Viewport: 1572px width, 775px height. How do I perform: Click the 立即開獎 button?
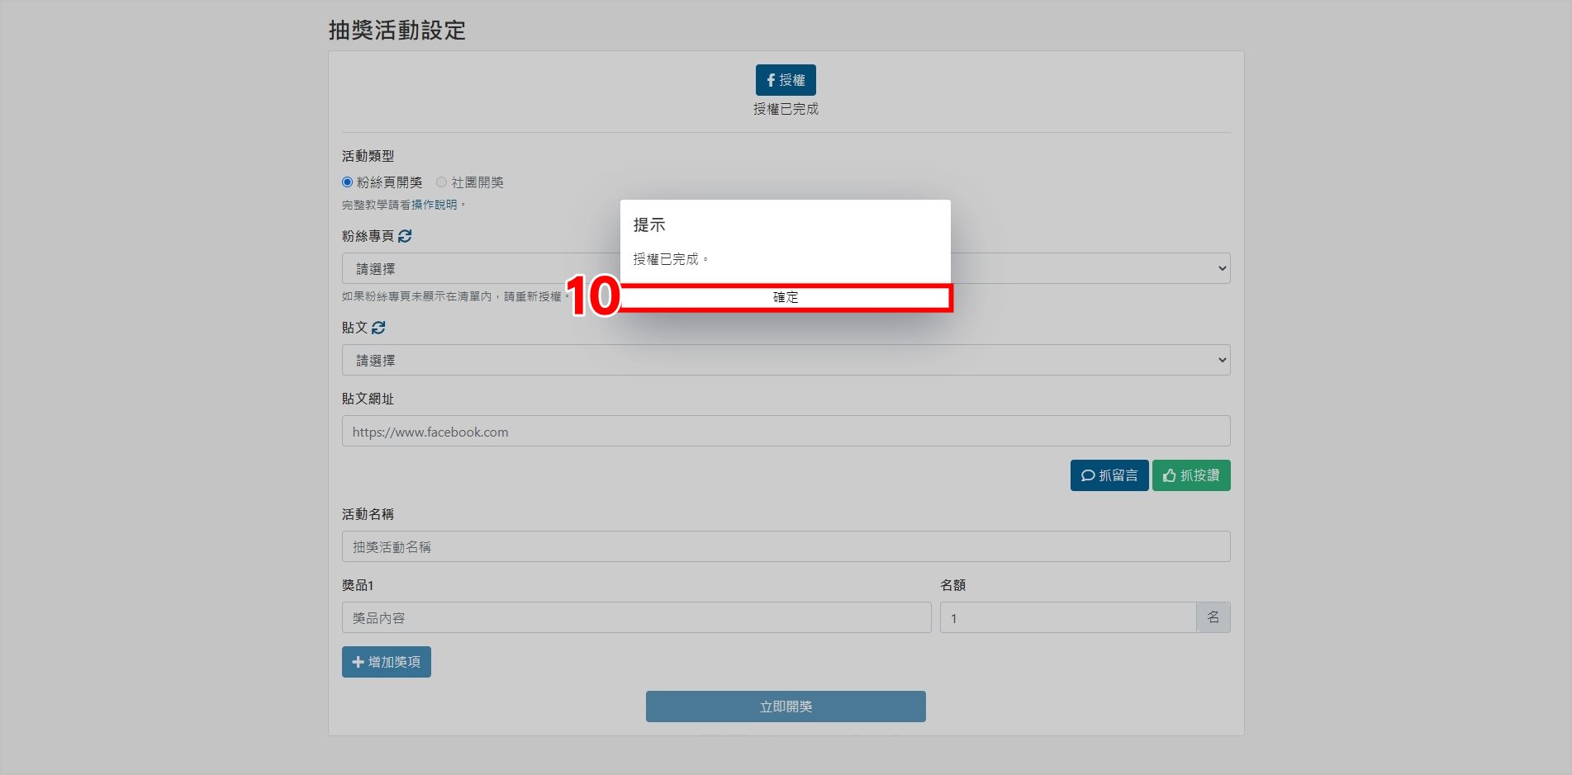click(x=786, y=706)
